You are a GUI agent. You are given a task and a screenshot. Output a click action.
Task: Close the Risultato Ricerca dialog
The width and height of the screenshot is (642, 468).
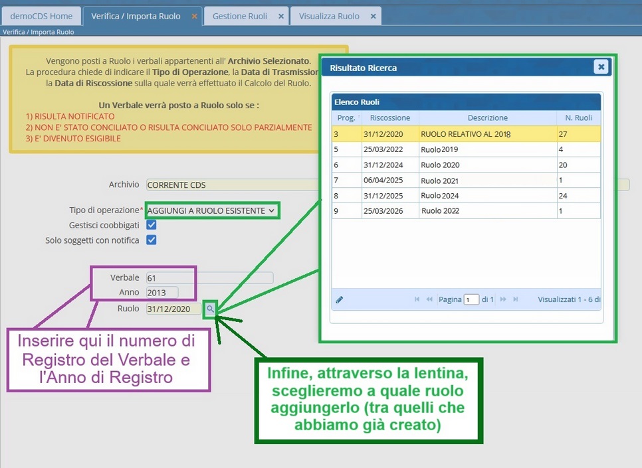tap(601, 67)
